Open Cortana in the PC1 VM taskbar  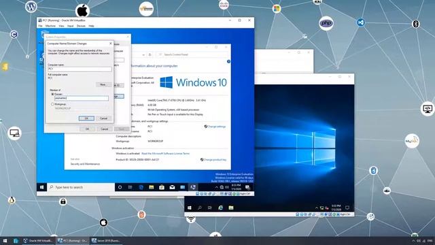point(120,187)
